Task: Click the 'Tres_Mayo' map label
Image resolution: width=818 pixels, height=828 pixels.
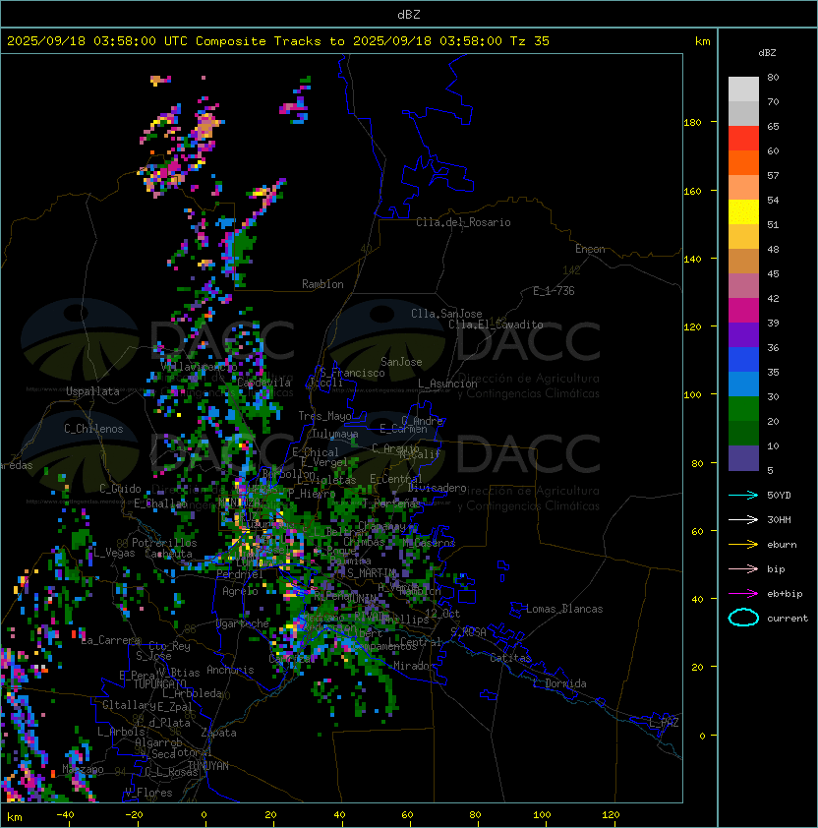Action: pos(324,416)
